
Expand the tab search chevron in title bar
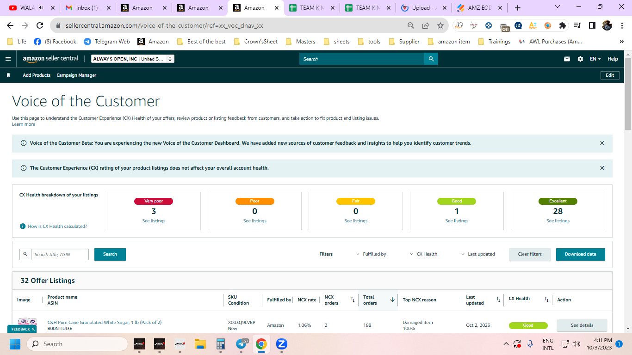(x=557, y=7)
